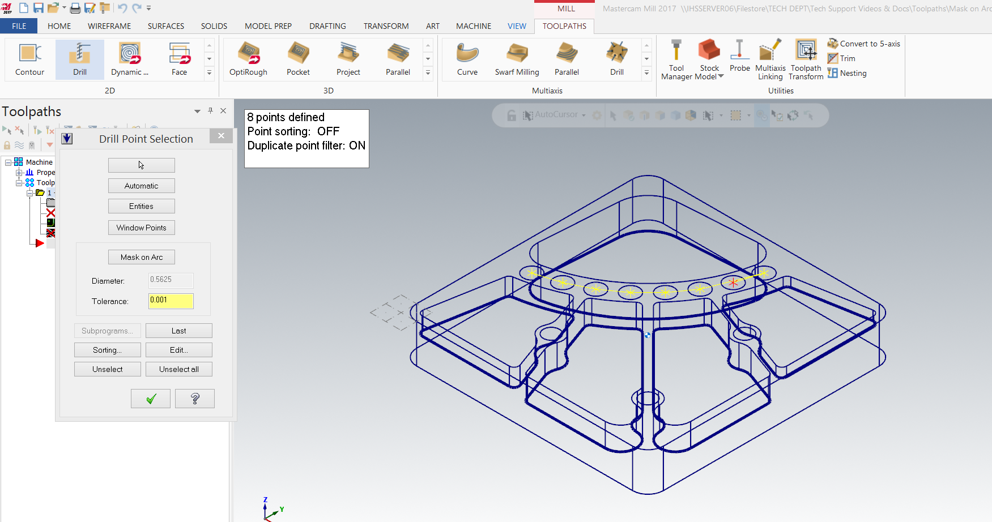
Task: Click the Probe utility
Action: tap(740, 55)
